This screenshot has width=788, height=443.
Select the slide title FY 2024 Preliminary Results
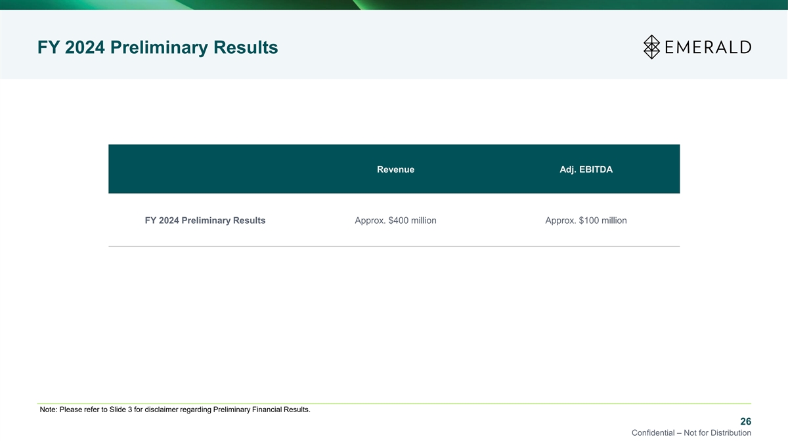pos(158,48)
